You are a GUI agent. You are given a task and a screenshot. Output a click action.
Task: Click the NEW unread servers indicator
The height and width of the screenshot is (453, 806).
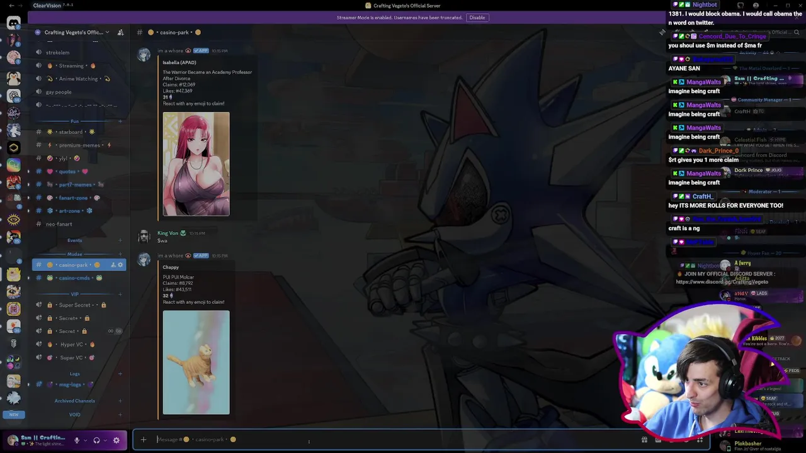(13, 415)
